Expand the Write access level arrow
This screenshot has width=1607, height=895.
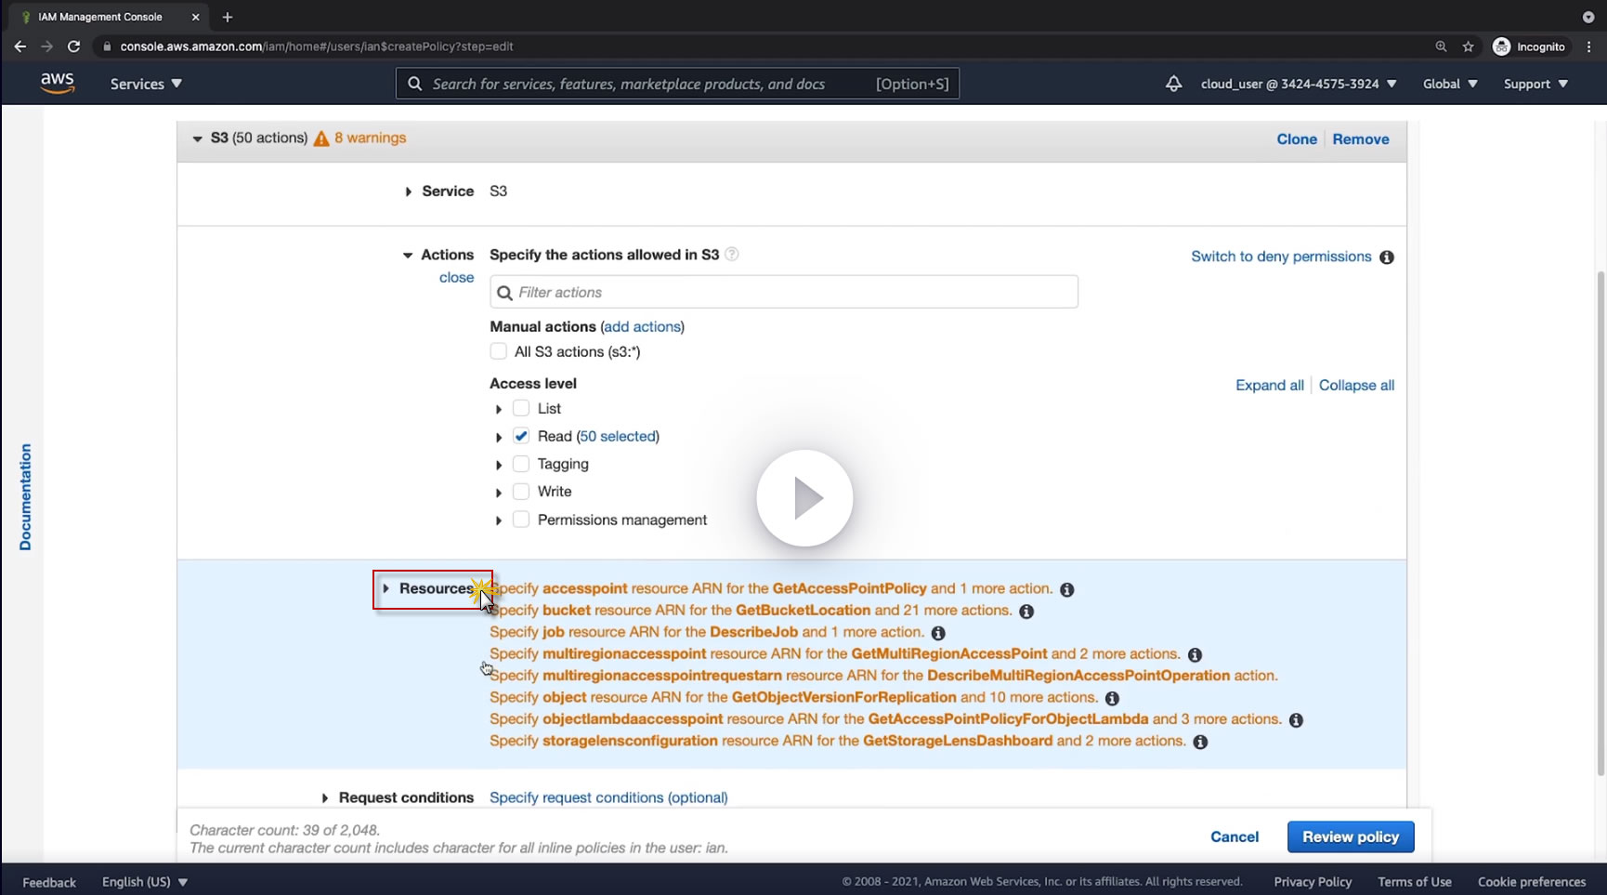click(499, 493)
